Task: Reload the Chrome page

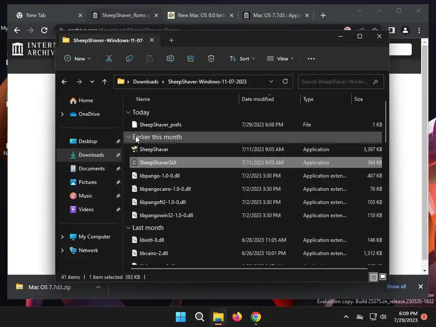Action: pyautogui.click(x=44, y=30)
